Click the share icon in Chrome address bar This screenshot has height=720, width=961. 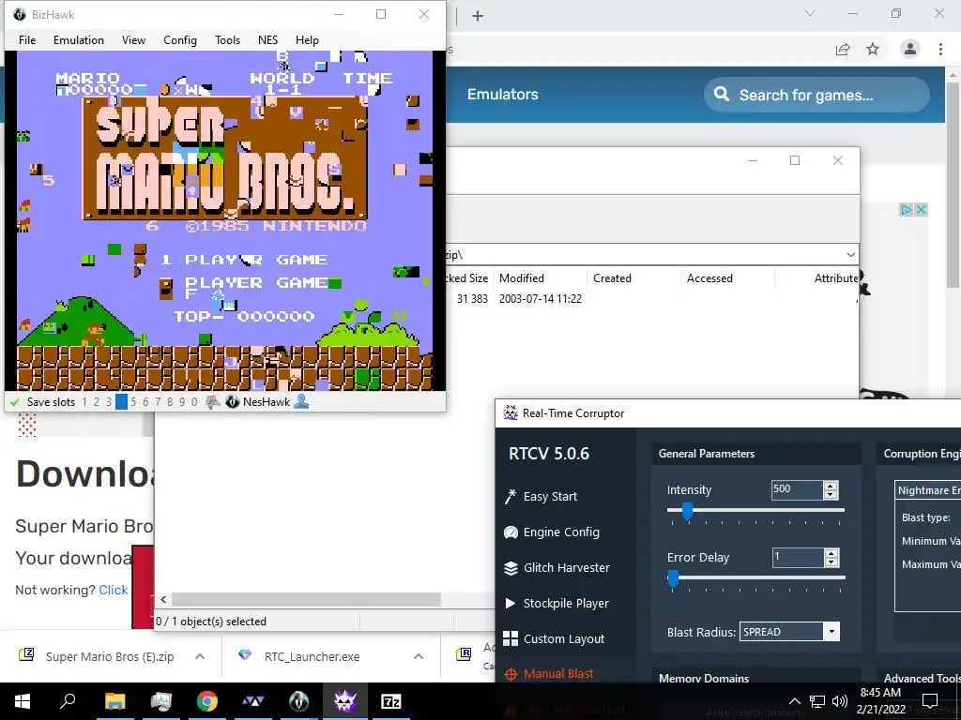point(843,50)
